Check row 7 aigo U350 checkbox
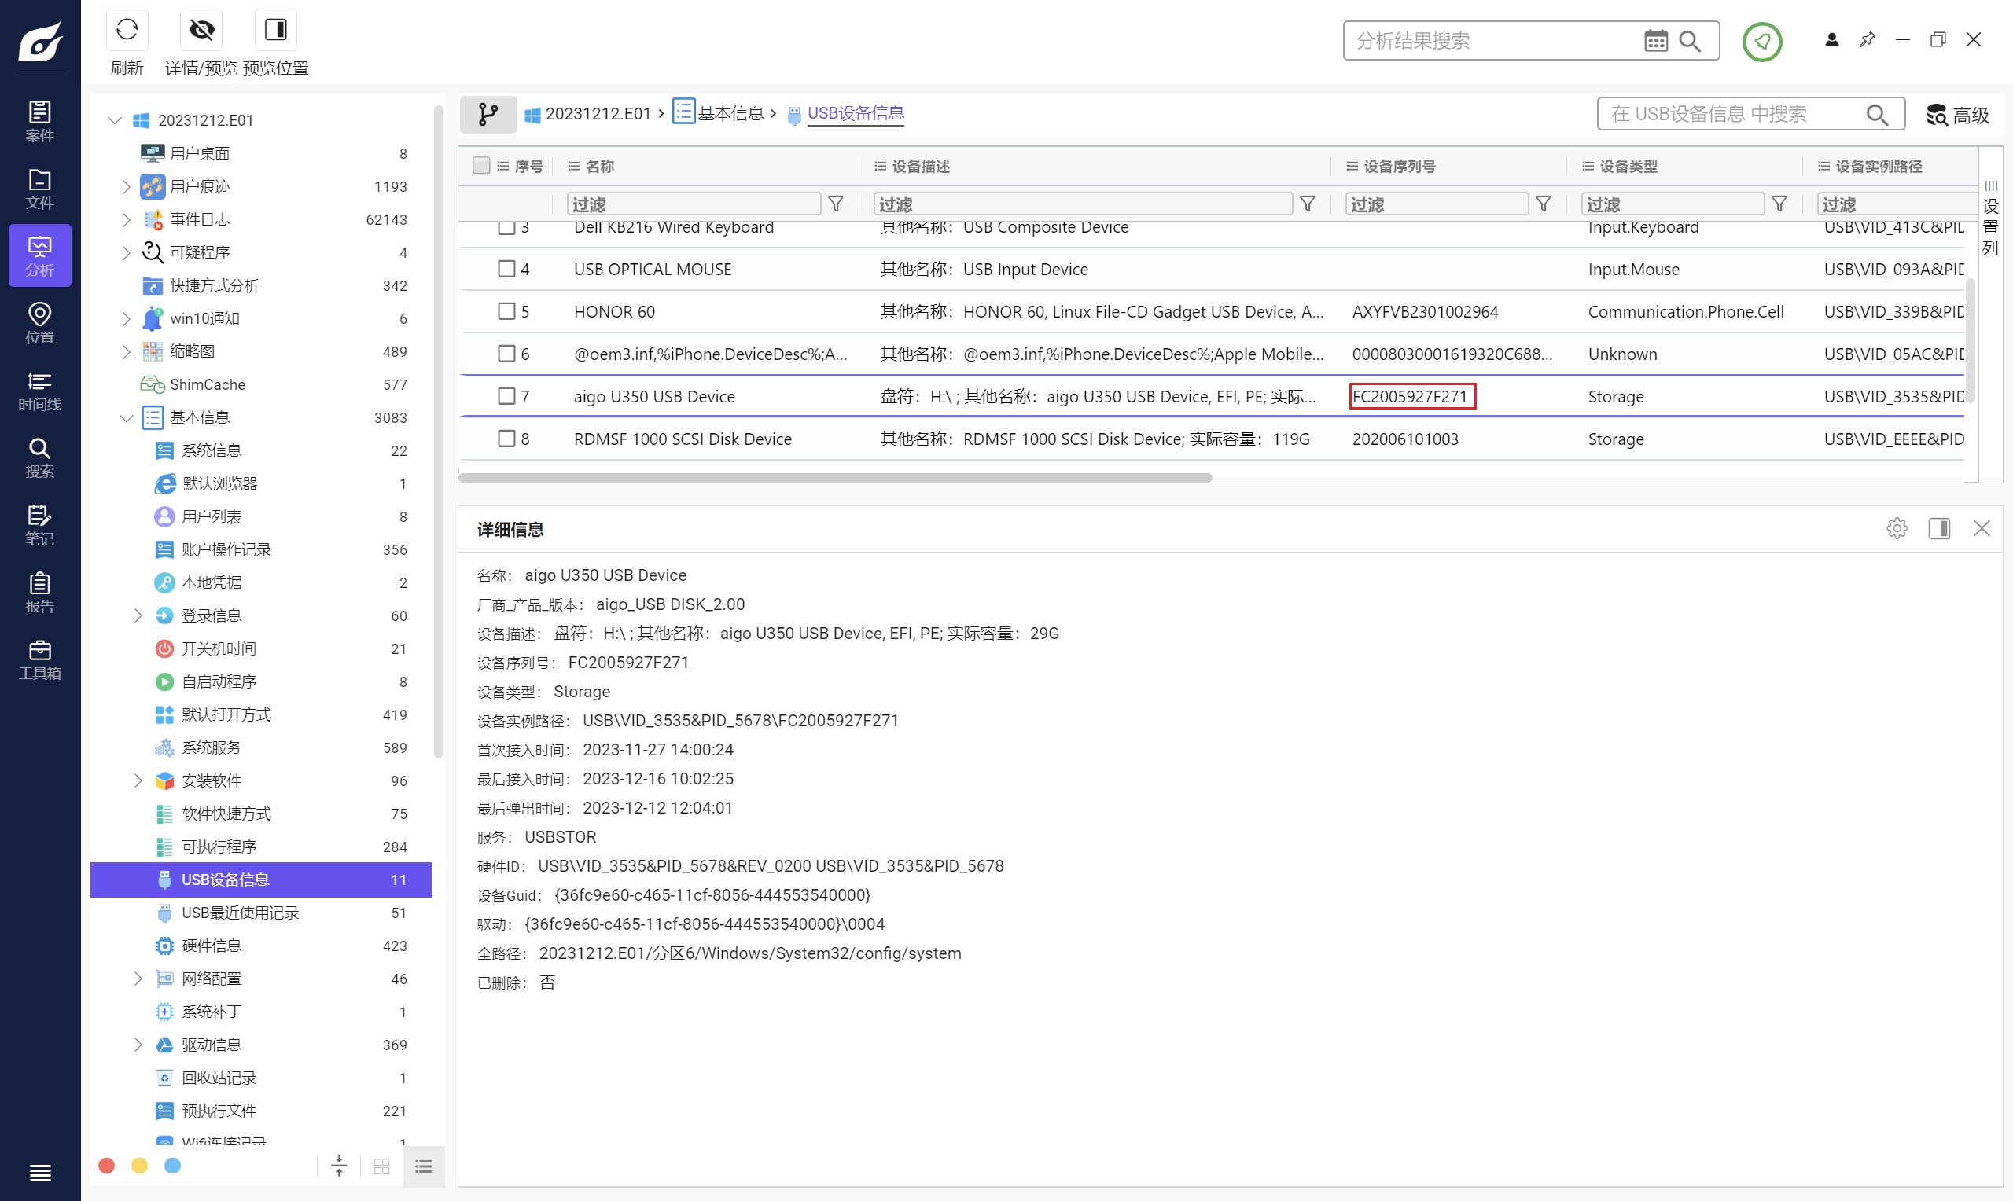Viewport: 2013px width, 1201px height. tap(506, 397)
